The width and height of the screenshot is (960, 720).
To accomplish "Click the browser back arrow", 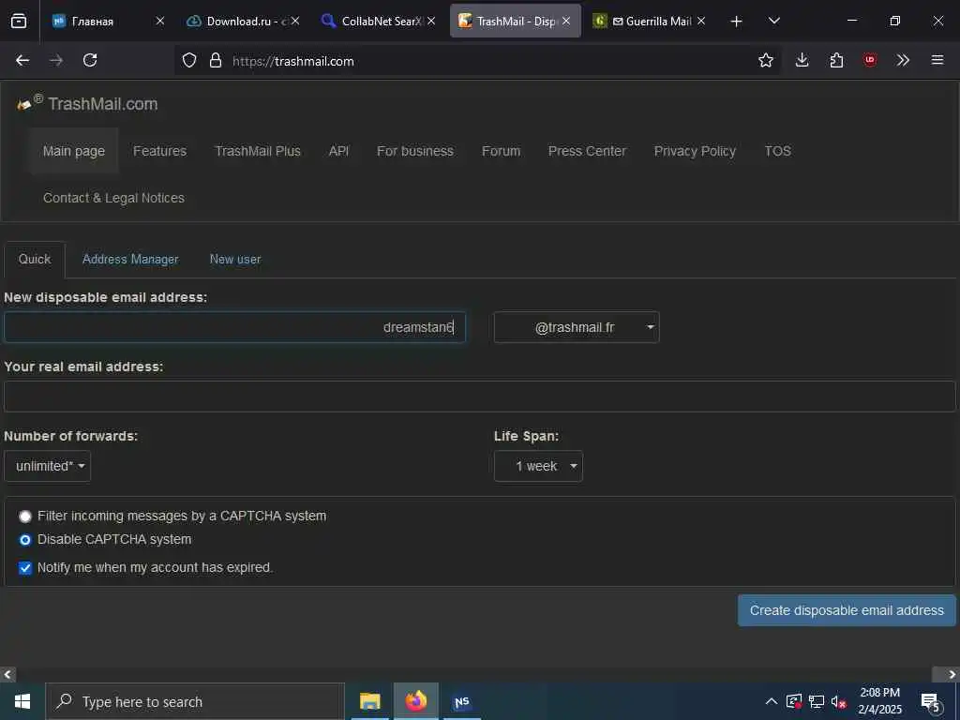I will coord(22,60).
